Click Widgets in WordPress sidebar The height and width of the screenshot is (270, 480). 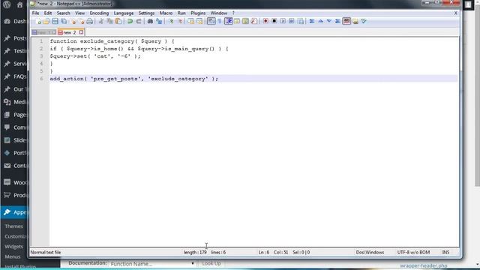(x=13, y=247)
